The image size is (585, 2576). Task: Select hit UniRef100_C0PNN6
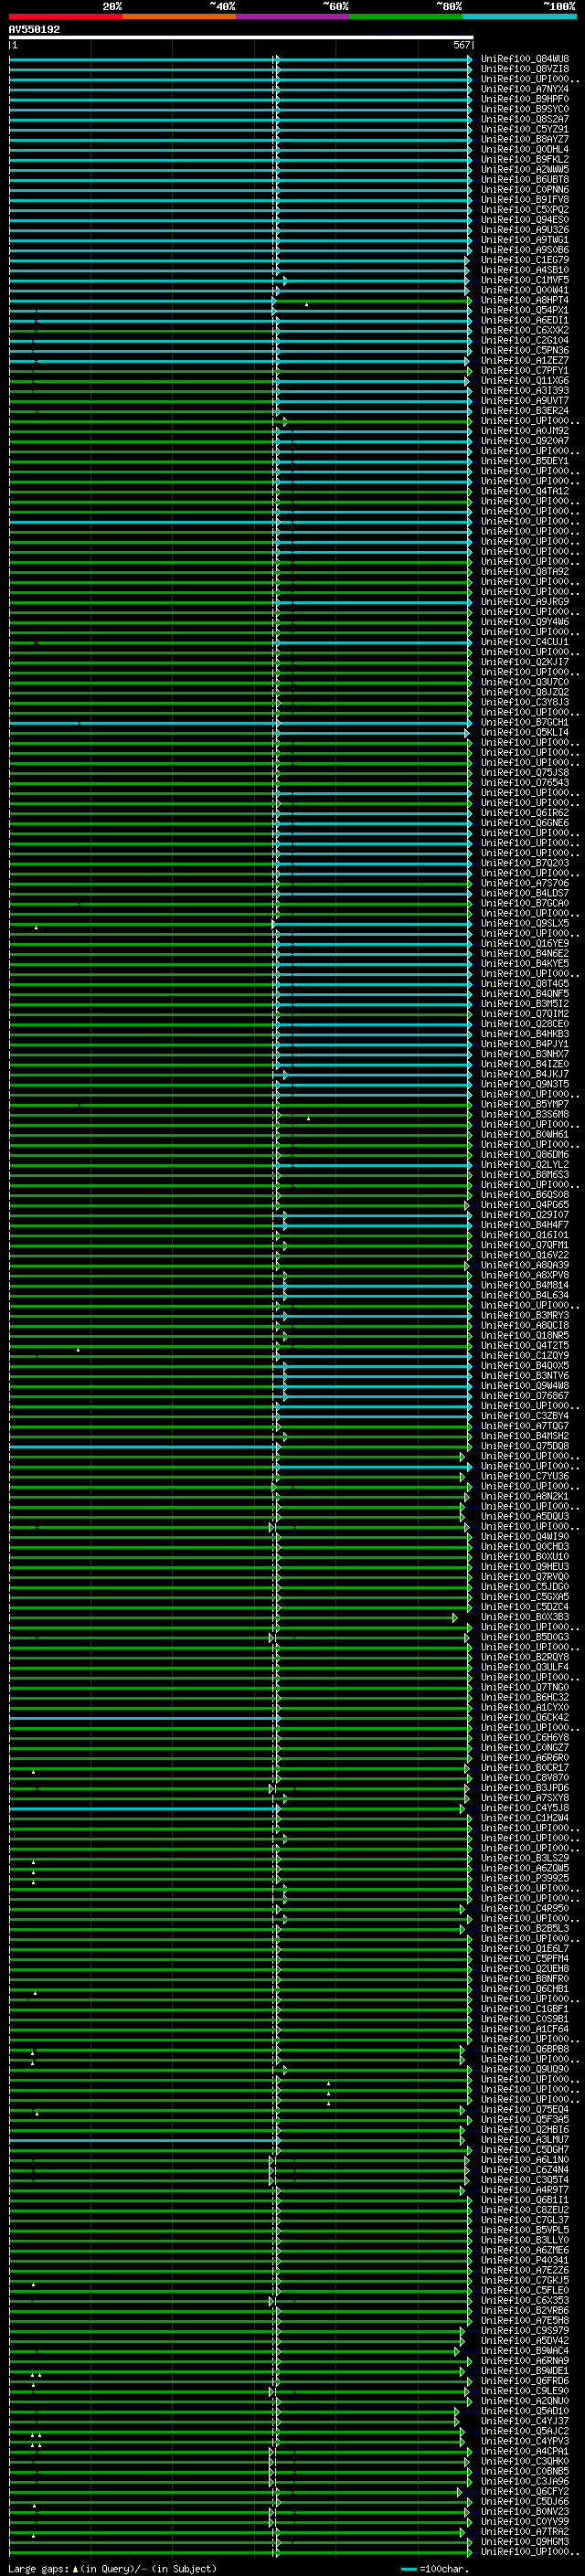[x=525, y=189]
